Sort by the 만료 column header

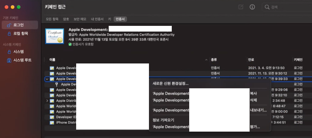click(251, 60)
